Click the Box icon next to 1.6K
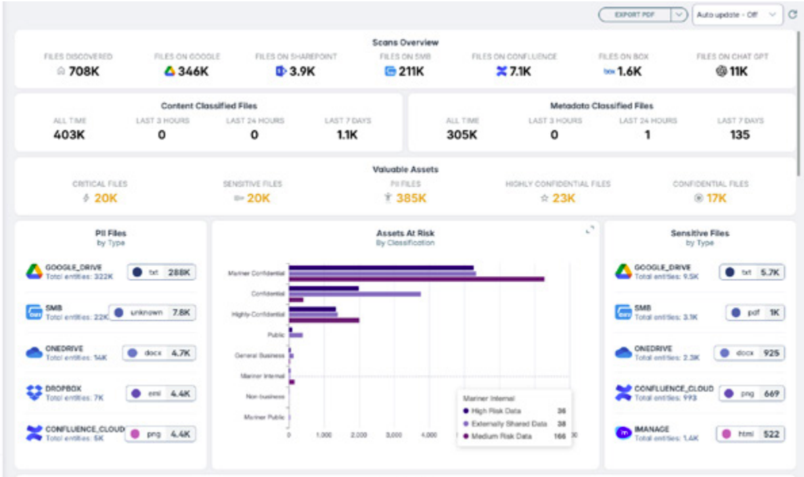Screen dimensions: 804x477 608,72
